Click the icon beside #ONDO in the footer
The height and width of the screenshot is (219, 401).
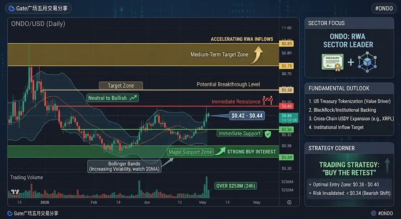point(374,214)
